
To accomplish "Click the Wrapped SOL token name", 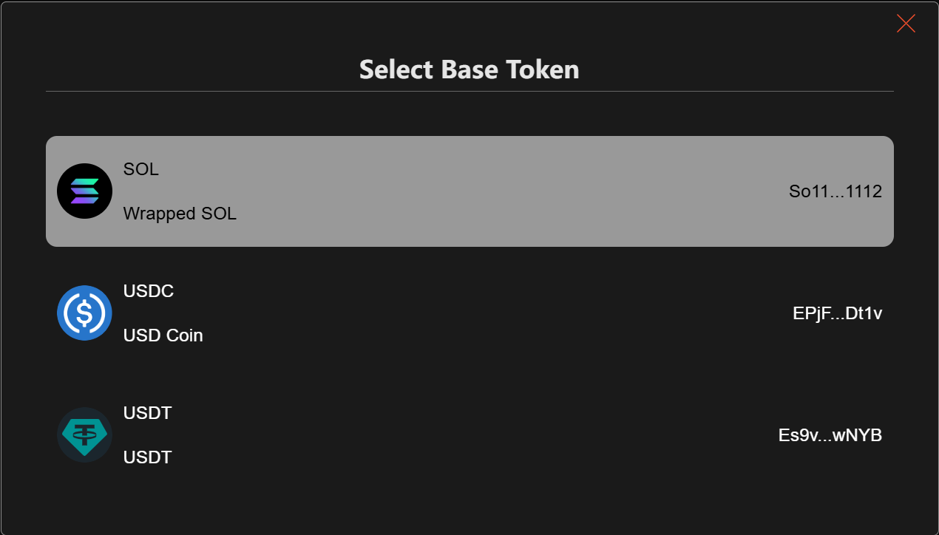I will click(x=180, y=214).
